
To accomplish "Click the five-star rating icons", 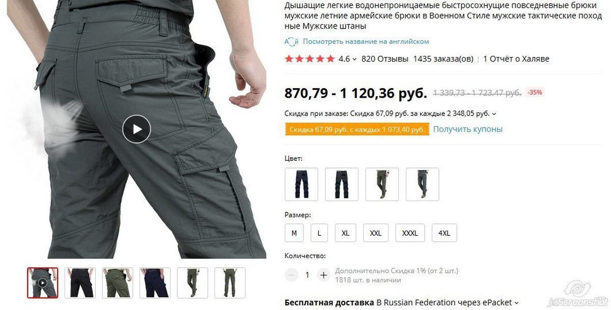I will point(310,59).
